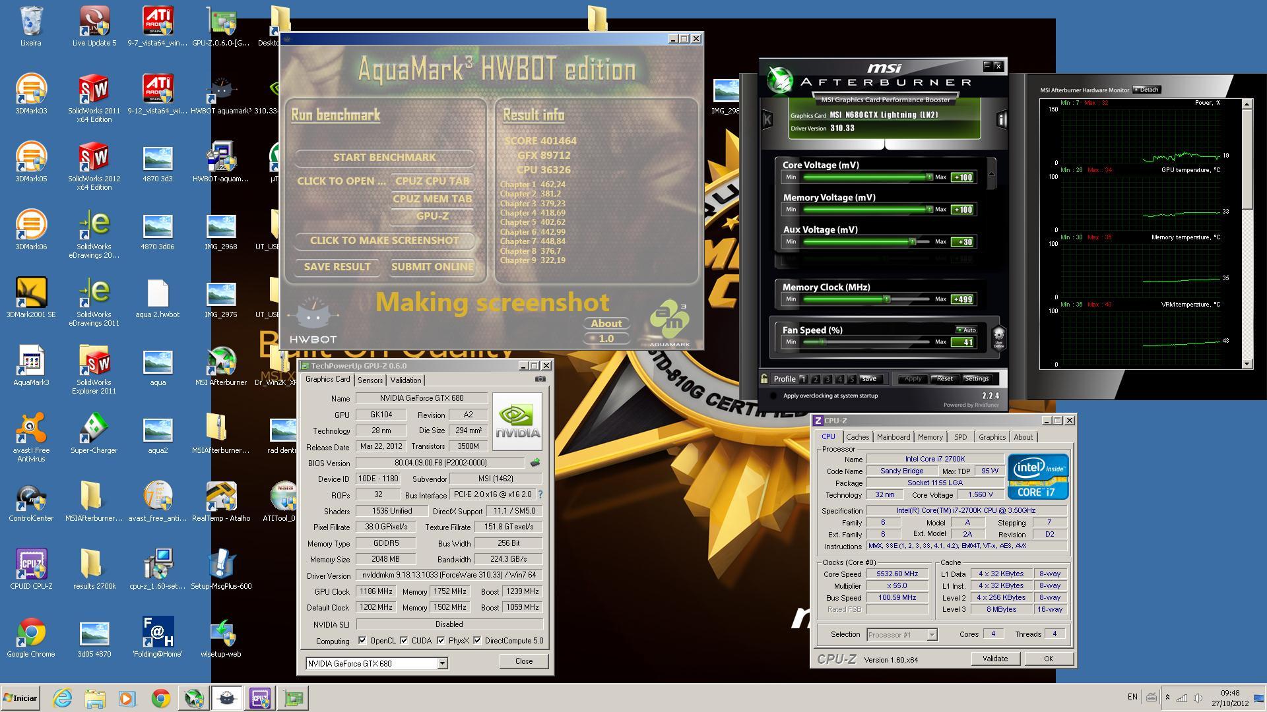Select the aqua 2.hwbot file icon
This screenshot has width=1267, height=712.
[x=158, y=298]
